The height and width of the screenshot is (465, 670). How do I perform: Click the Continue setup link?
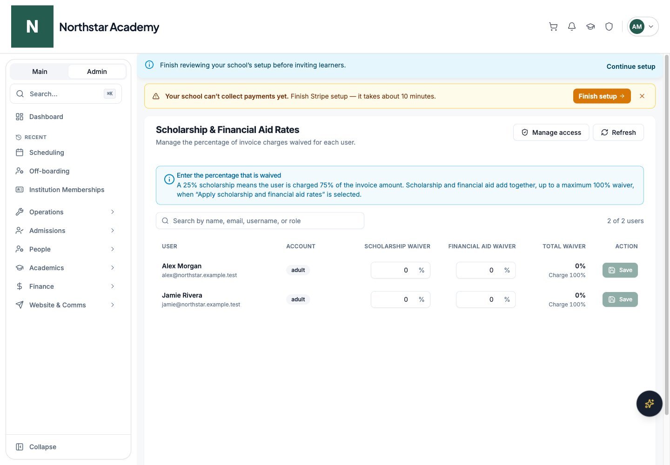(631, 66)
